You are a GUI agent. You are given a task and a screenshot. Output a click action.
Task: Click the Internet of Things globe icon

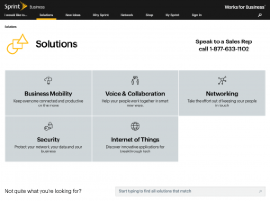(135, 126)
